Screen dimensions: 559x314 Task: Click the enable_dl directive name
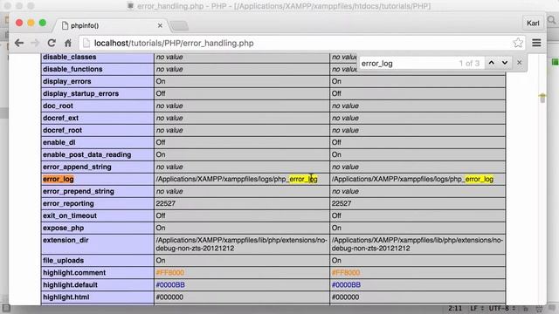pyautogui.click(x=59, y=142)
